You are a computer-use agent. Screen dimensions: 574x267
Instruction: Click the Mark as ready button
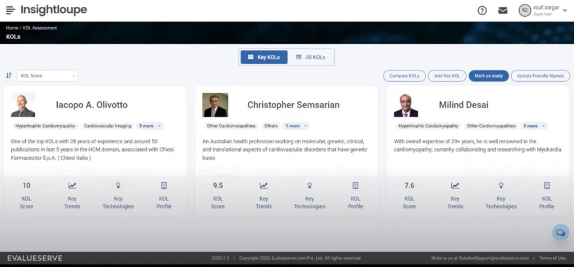[x=489, y=76]
